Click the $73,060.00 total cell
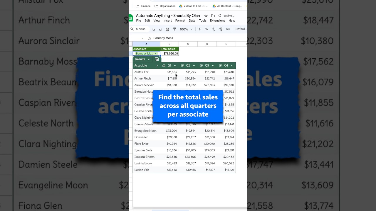Image resolution: width=376 pixels, height=211 pixels. tap(169, 54)
